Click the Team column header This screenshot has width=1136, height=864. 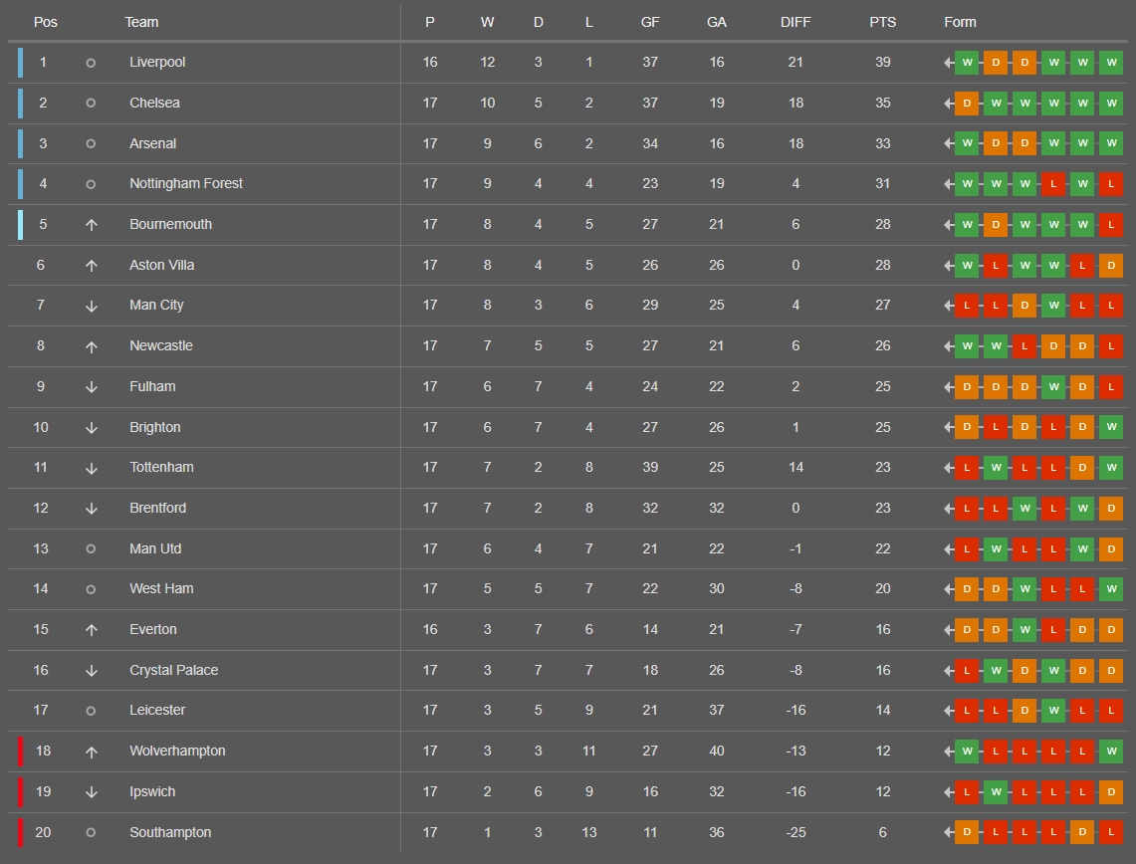(x=141, y=23)
